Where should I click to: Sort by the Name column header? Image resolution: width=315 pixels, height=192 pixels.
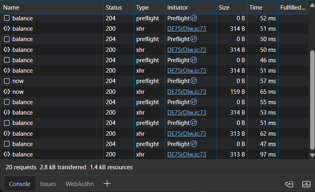(x=52, y=8)
